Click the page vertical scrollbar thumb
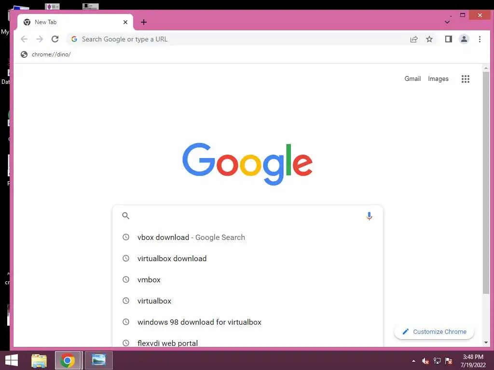494x370 pixels. (x=486, y=183)
